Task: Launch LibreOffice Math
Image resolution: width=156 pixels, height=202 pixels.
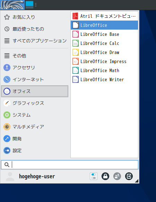Action: [x=104, y=70]
